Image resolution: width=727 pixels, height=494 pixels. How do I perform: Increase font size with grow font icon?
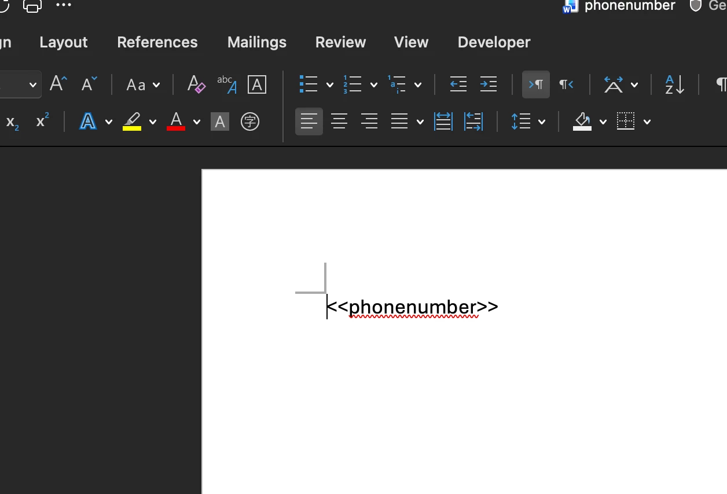coord(58,84)
